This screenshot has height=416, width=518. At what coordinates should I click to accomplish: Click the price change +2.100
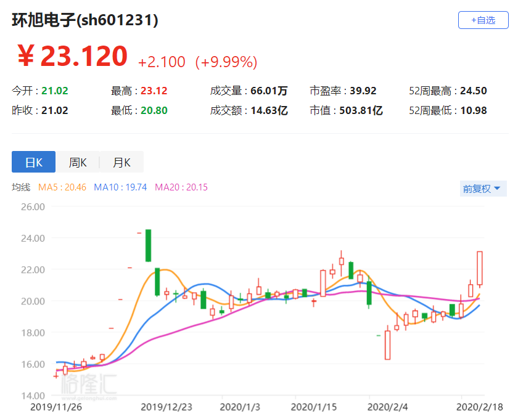pos(162,62)
